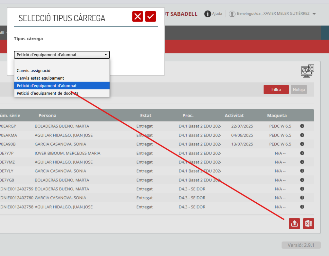
Task: Open the Ajuda help info icon
Action: point(208,14)
